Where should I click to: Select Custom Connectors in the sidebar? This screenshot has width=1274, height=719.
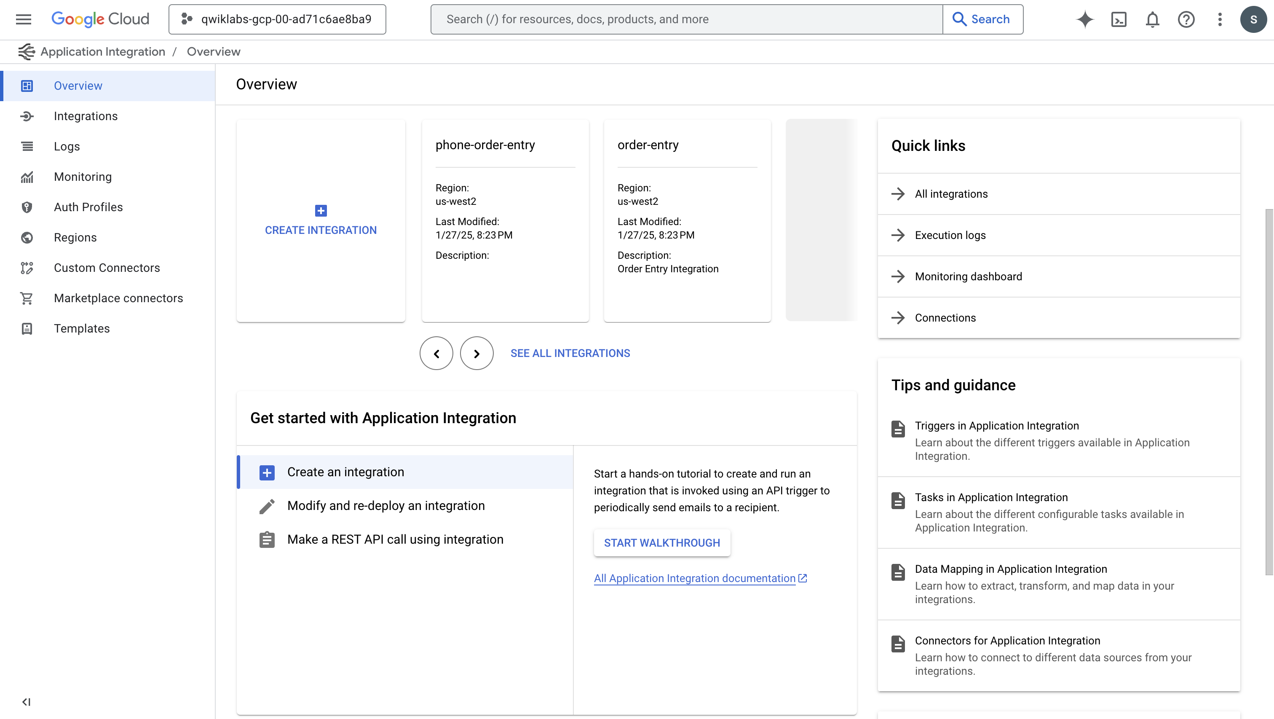tap(106, 267)
